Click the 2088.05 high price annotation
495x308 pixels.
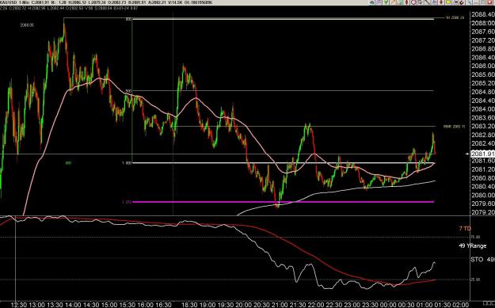(27, 25)
